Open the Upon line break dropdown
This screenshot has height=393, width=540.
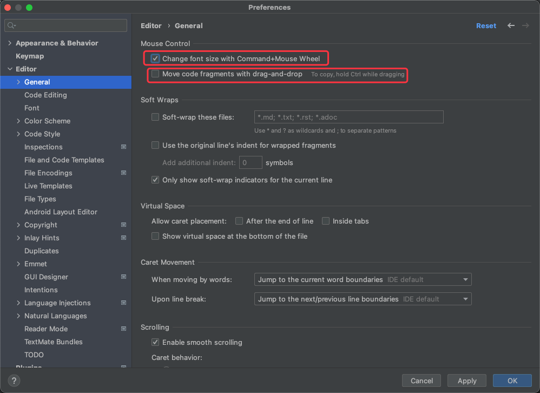pos(363,299)
